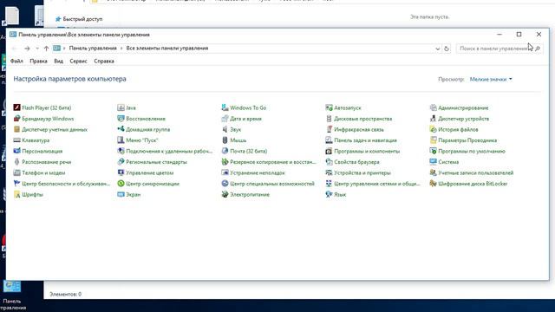Click the Windows Firewall (Брандмауэр Windows) icon
Viewport: 555px width, 312px height.
pos(16,119)
